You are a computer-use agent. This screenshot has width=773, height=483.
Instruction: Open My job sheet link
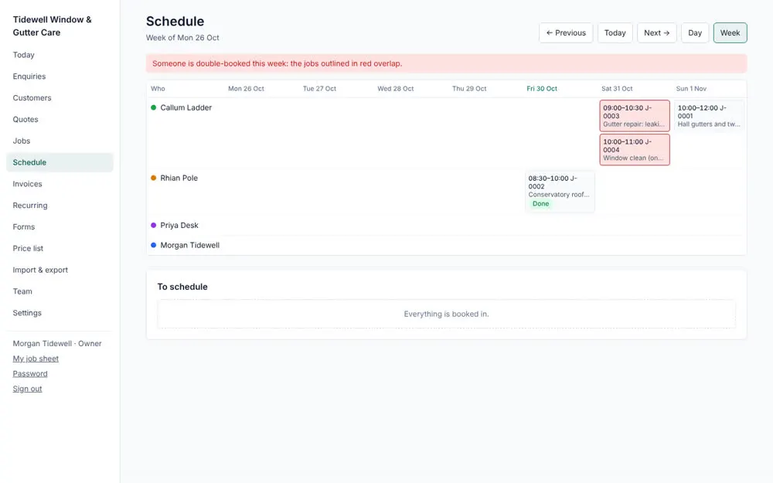click(x=36, y=359)
